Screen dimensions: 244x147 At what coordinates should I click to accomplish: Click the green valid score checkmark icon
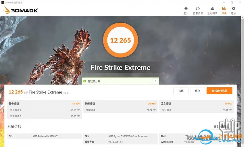pos(85,81)
